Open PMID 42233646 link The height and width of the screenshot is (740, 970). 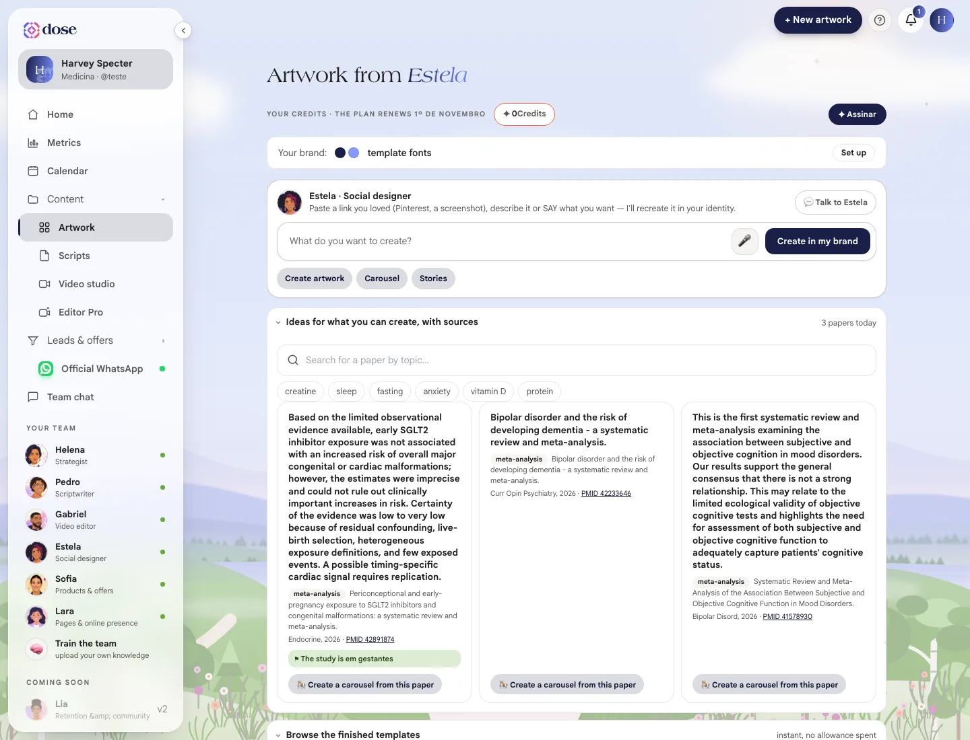[x=606, y=494]
